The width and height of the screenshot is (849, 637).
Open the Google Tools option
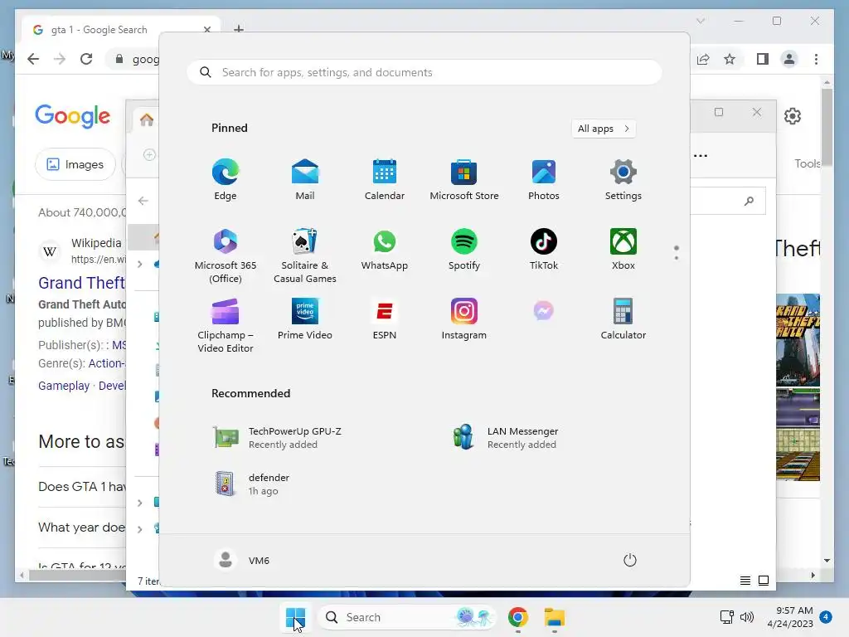point(807,163)
